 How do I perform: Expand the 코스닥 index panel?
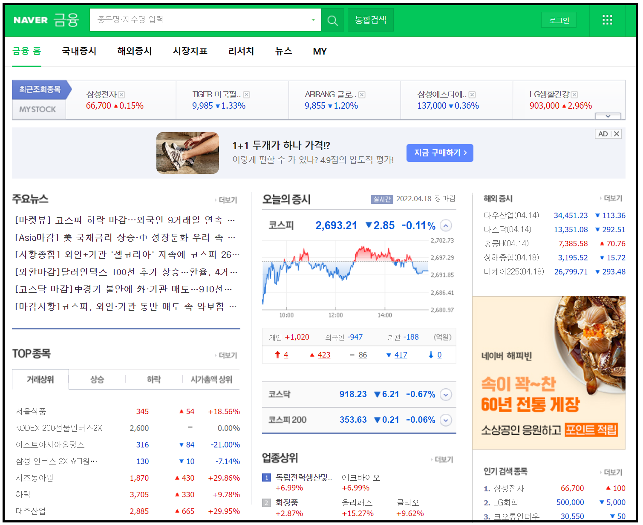pos(446,395)
